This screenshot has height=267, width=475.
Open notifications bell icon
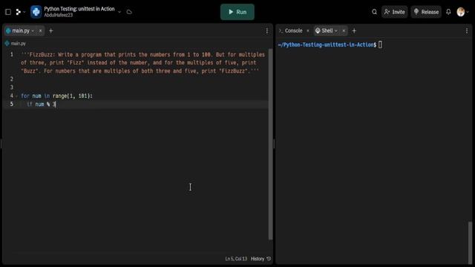pos(448,12)
